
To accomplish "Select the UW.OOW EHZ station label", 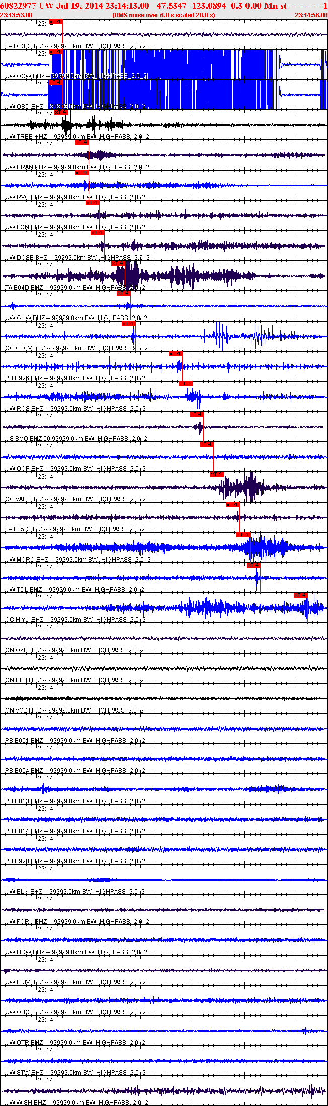I will 25,76.
